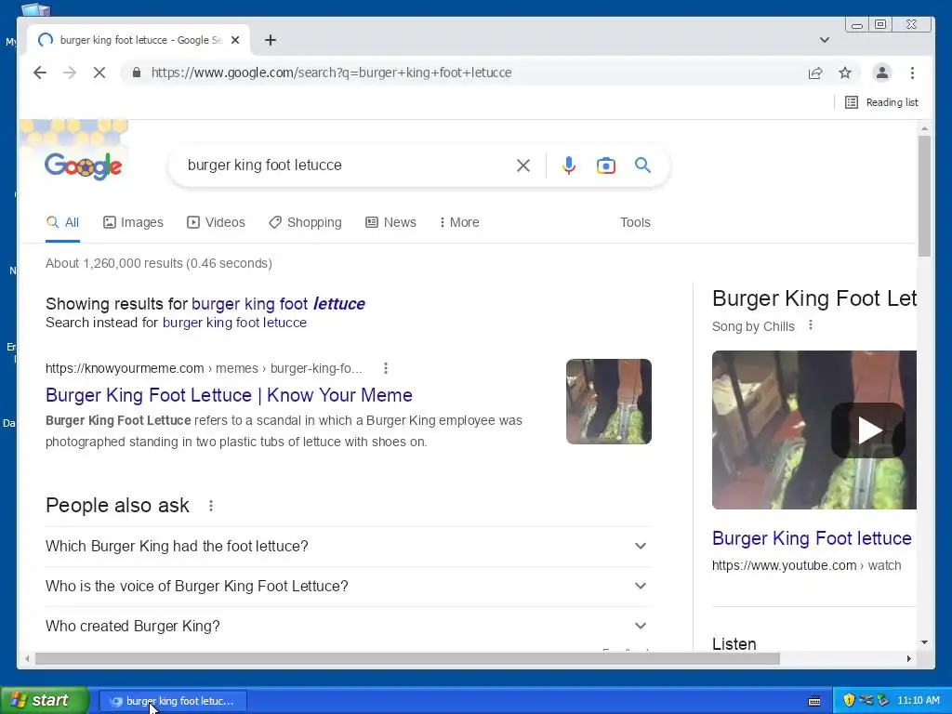This screenshot has width=952, height=714.
Task: Play the Burger King Foot Lettuce video
Action: point(868,430)
